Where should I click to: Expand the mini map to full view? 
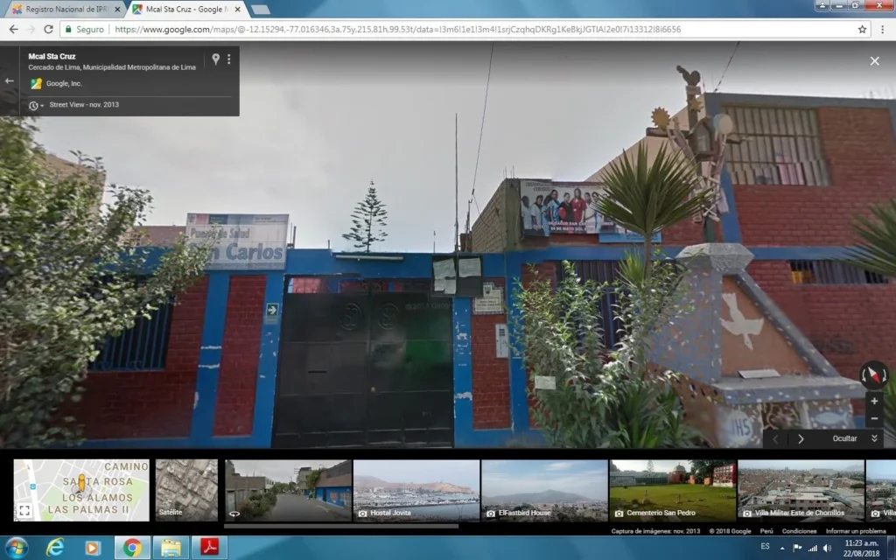coord(24,510)
